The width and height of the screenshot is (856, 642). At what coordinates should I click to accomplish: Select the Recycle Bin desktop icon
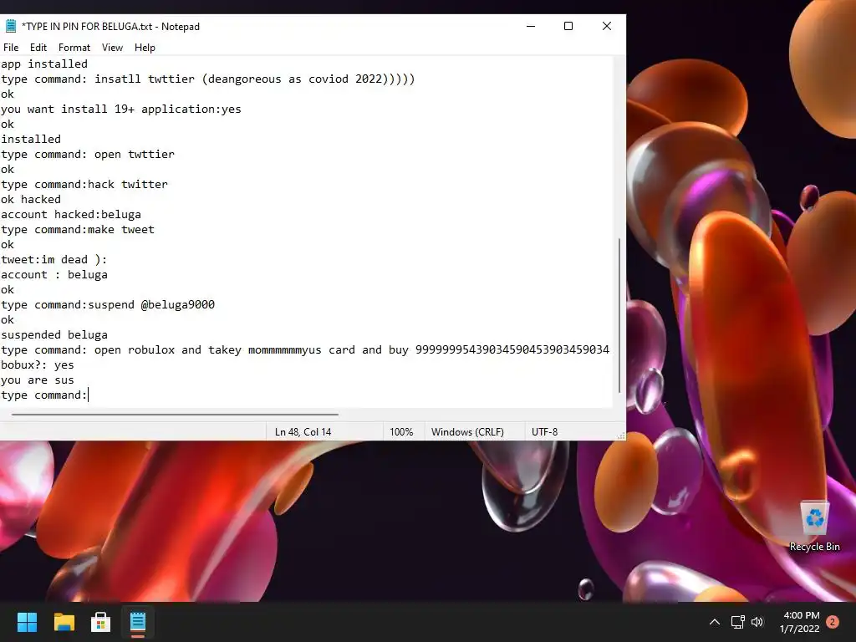click(814, 527)
